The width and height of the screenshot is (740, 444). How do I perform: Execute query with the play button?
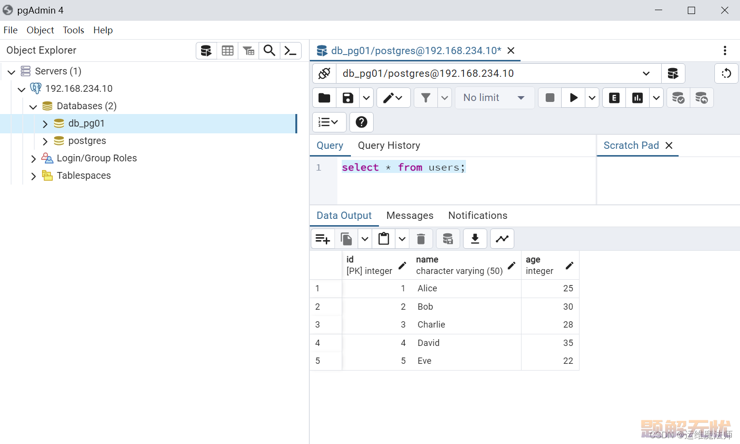pos(573,98)
